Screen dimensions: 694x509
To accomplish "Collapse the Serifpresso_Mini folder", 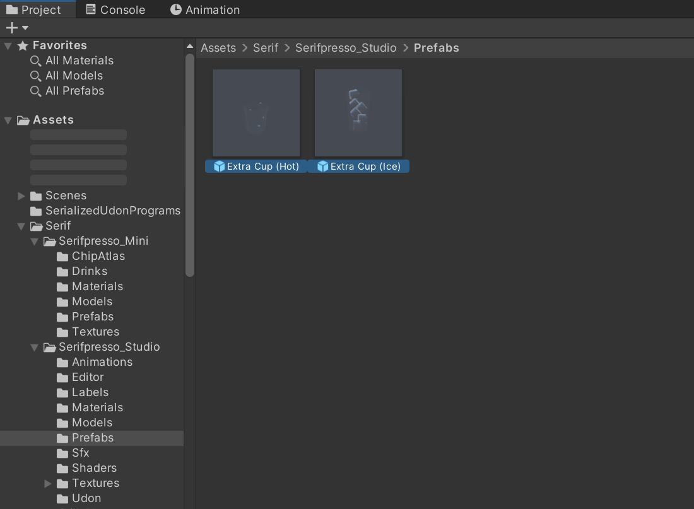I will [x=34, y=241].
